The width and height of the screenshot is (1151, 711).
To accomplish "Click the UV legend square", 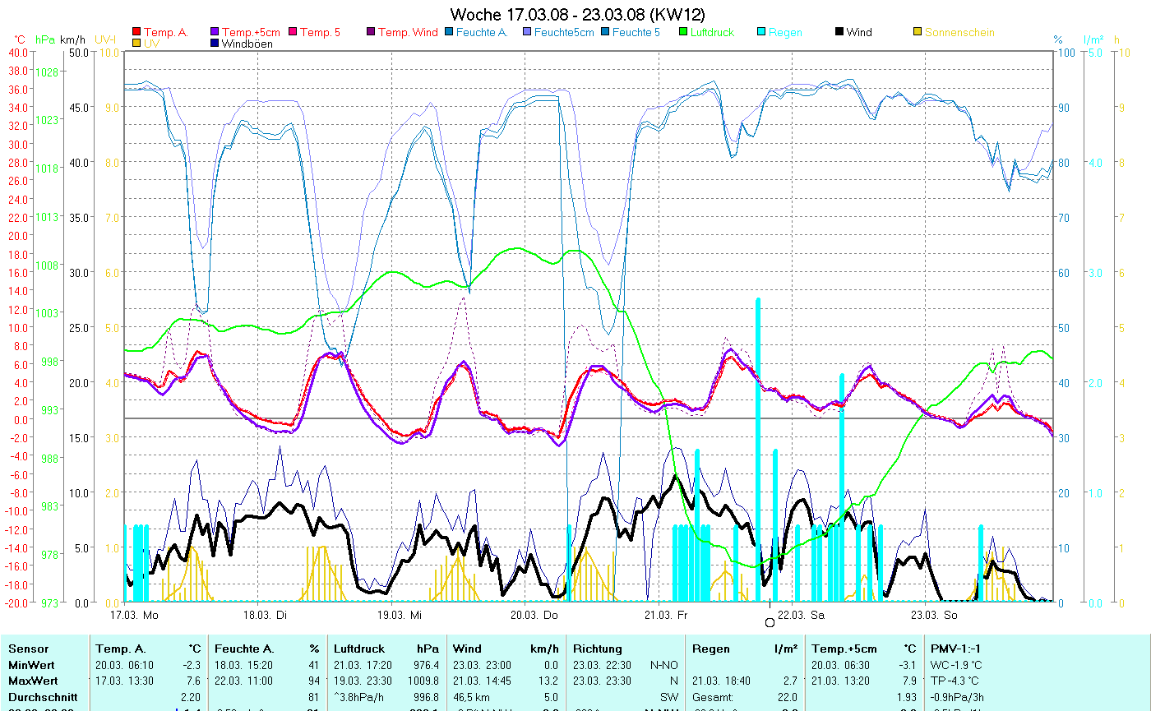I will pyautogui.click(x=136, y=44).
